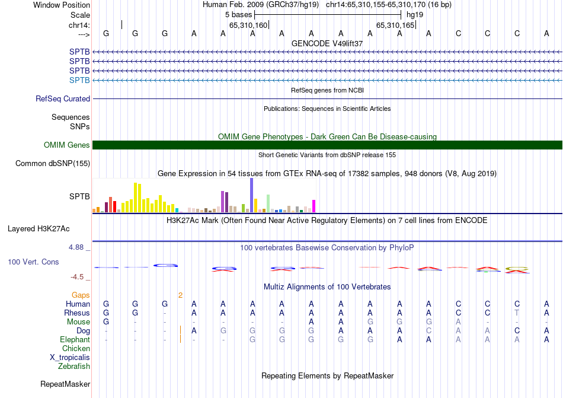
Task: Click the 100 Vert. Cons track label
Action: point(33,262)
